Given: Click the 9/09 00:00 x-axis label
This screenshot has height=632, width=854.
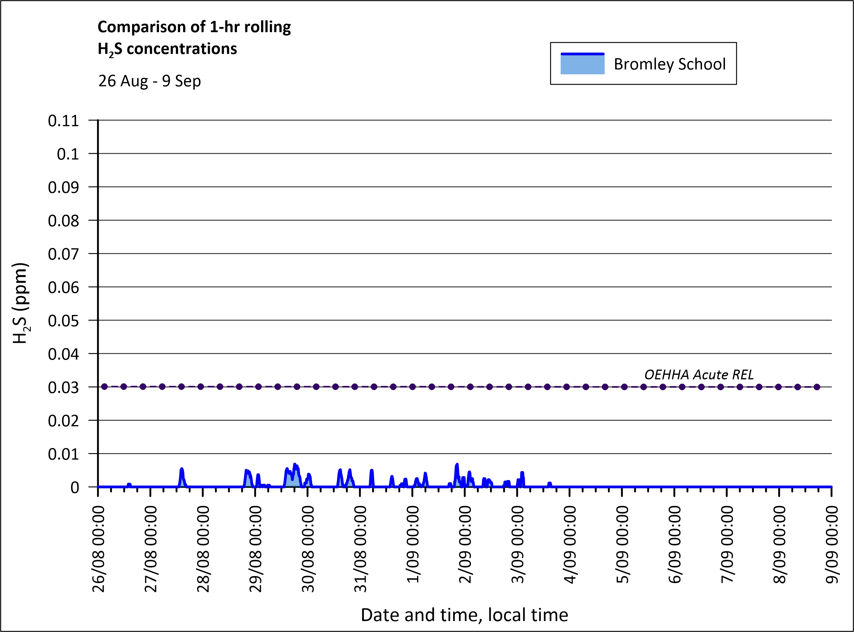Looking at the screenshot, I should click(832, 544).
